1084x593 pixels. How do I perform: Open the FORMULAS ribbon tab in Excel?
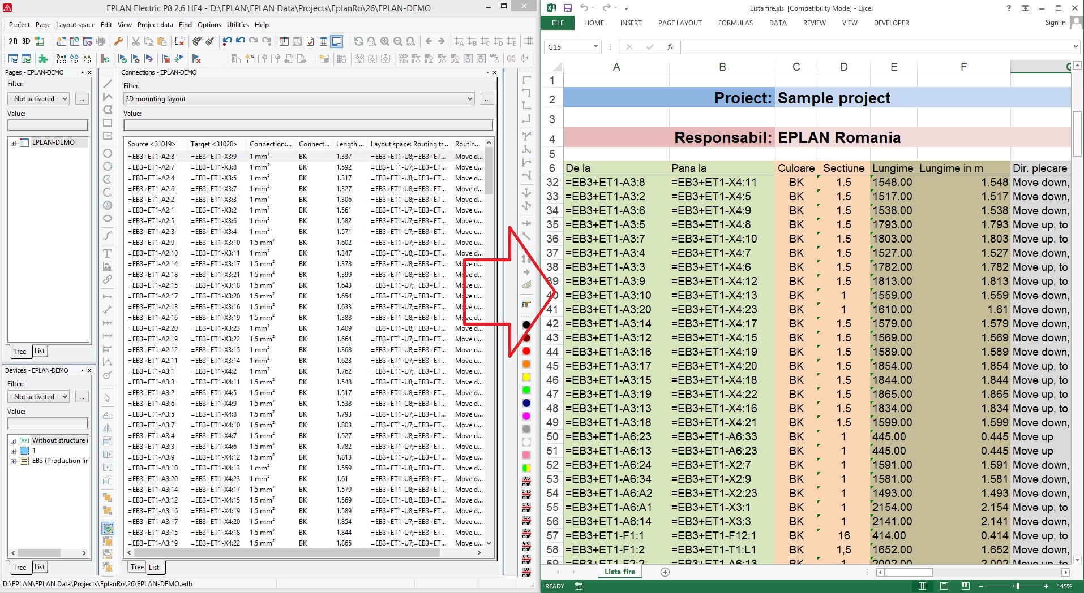[735, 23]
